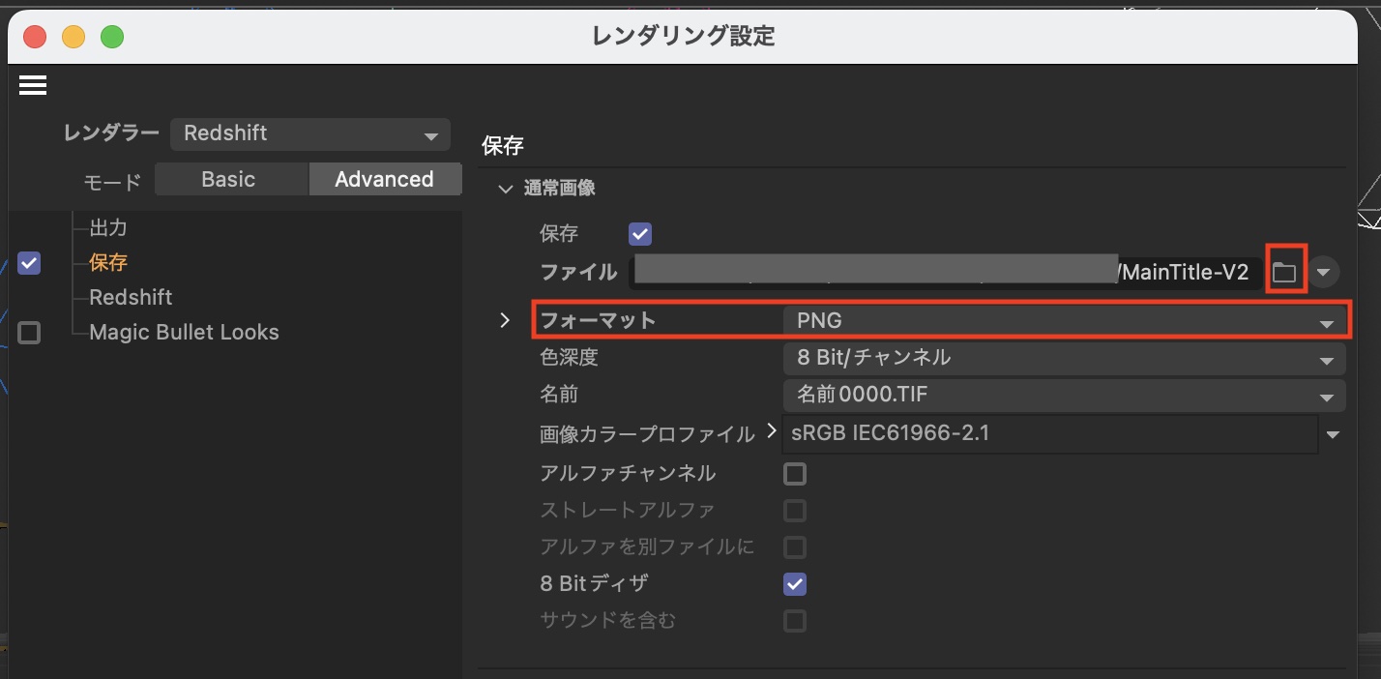Open the 名前 0000.TIF dropdown
The image size is (1381, 679).
tap(1064, 395)
